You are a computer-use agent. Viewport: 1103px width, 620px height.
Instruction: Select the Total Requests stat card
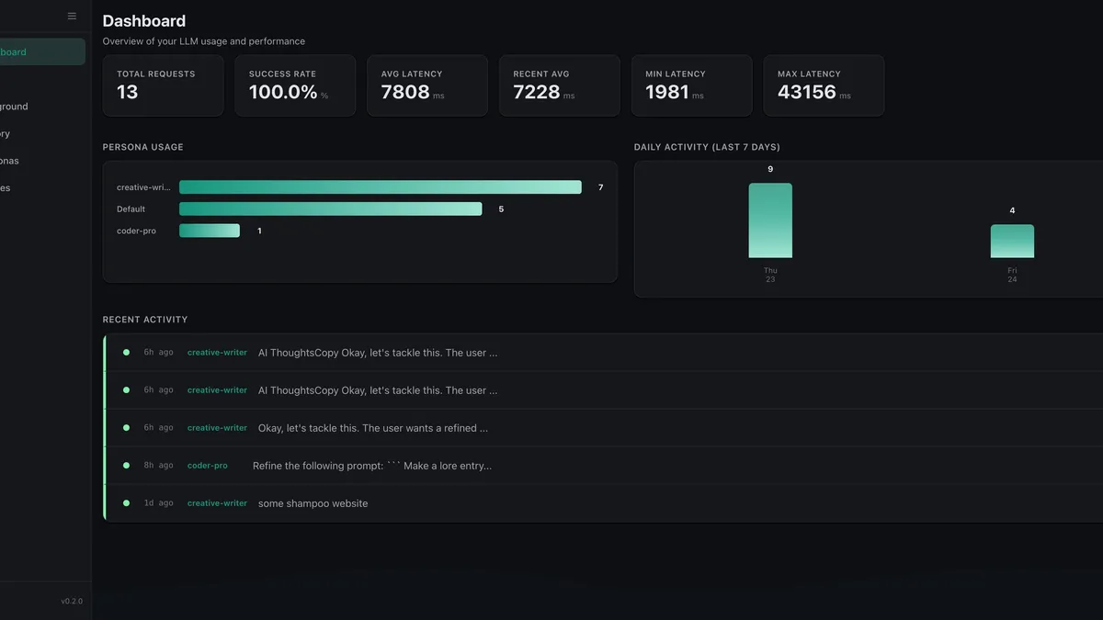pyautogui.click(x=164, y=85)
